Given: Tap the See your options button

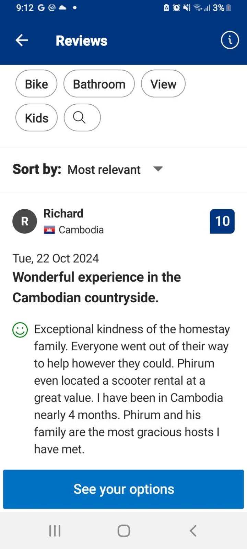Looking at the screenshot, I should (x=123, y=489).
